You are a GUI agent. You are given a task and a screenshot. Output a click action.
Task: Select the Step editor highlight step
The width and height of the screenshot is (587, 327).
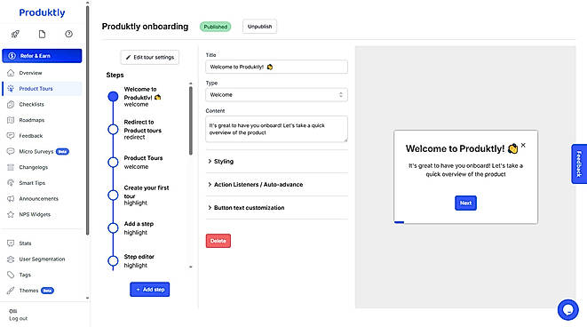(142, 260)
